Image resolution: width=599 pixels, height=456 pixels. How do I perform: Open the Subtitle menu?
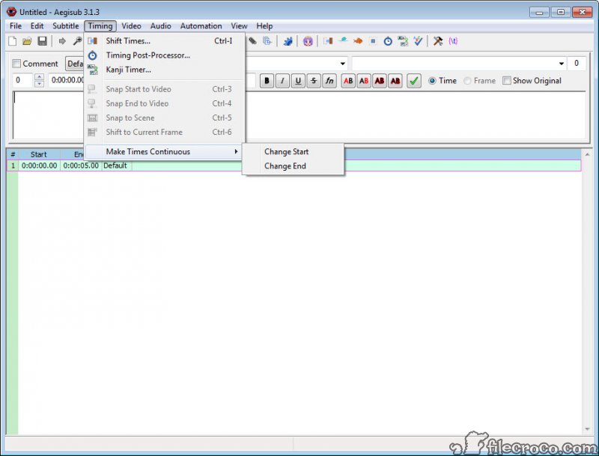[66, 26]
